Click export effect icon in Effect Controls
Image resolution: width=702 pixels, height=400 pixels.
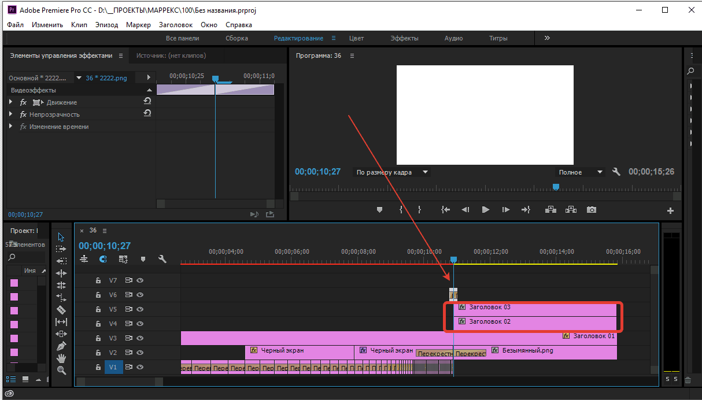(269, 214)
